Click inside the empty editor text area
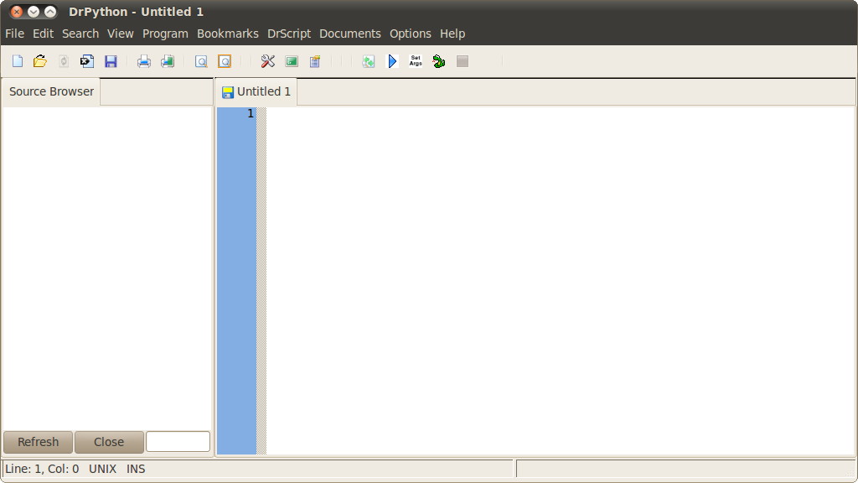The width and height of the screenshot is (858, 483). click(x=561, y=280)
